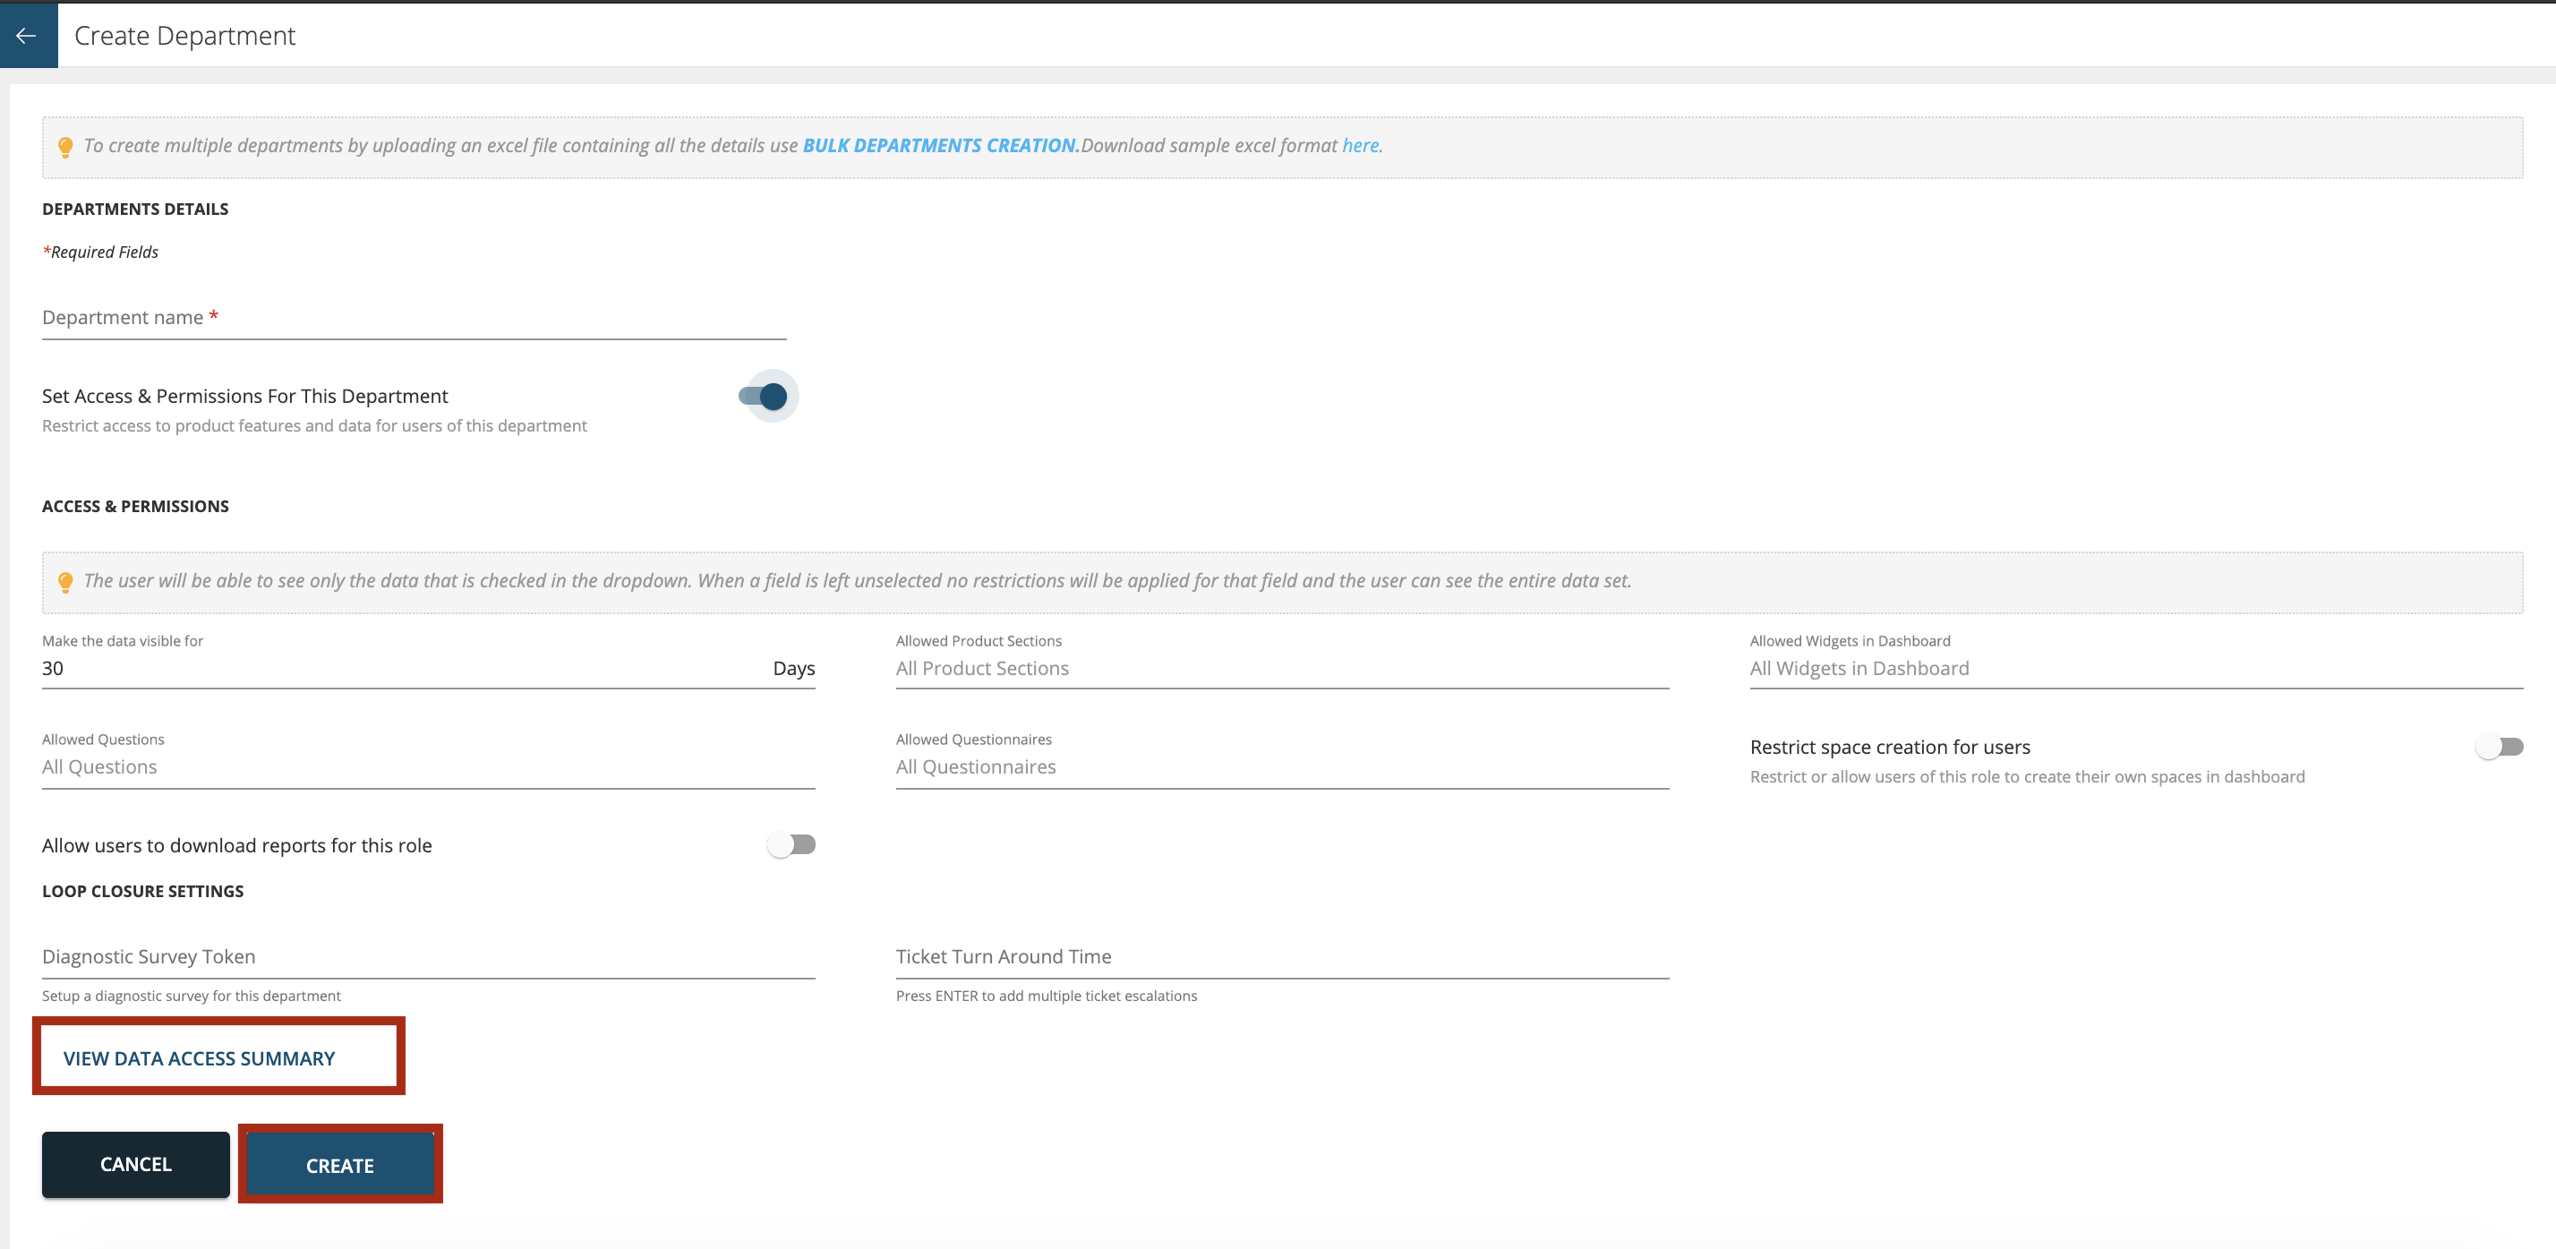
Task: Open the BULK DEPARTMENTS CREATION link
Action: pos(940,146)
